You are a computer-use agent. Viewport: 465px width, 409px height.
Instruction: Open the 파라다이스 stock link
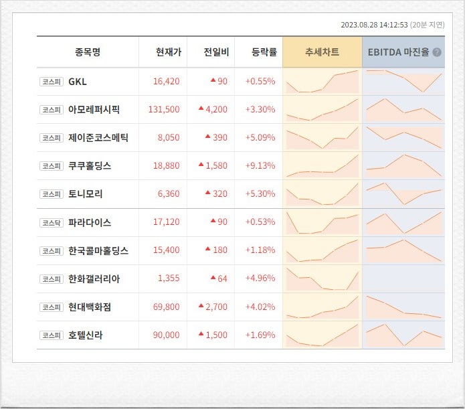click(90, 222)
